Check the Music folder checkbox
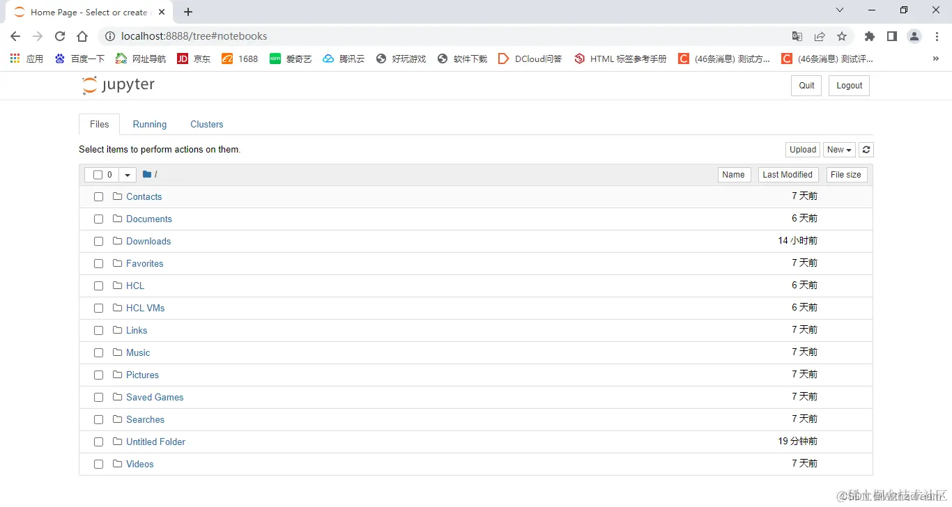The width and height of the screenshot is (952, 507). pos(98,353)
